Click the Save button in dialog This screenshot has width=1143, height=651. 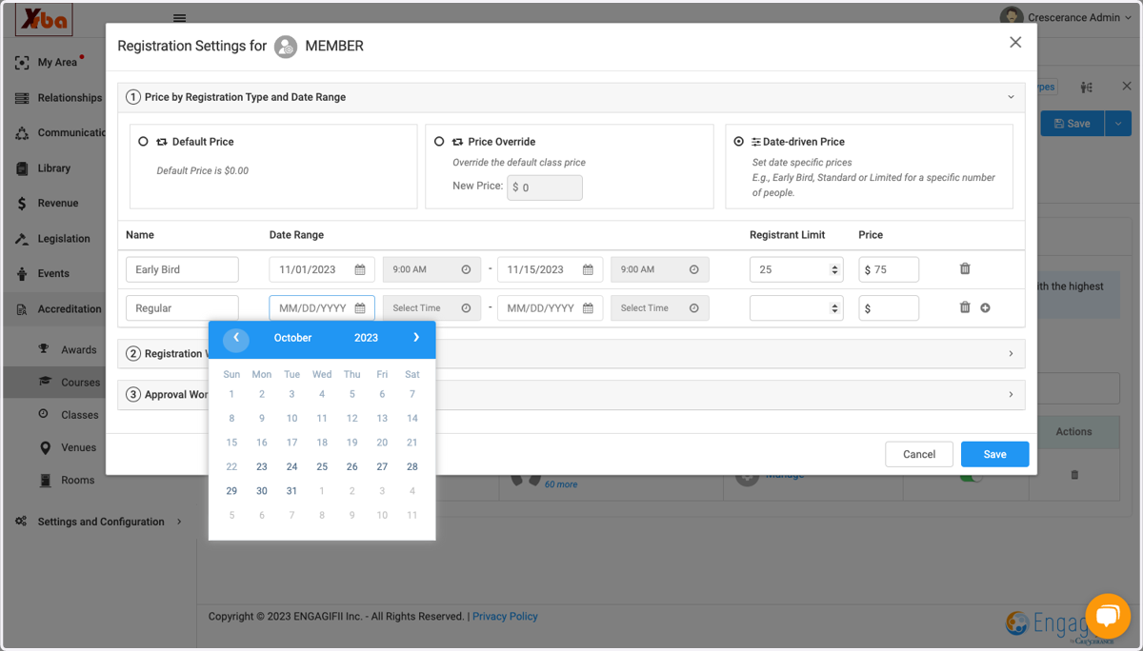click(x=994, y=454)
